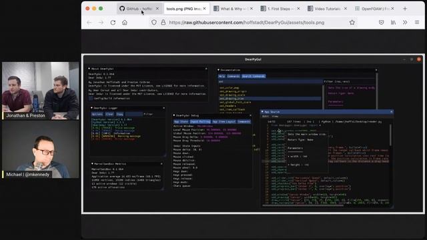Image resolution: width=427 pixels, height=240 pixels.
Task: Switch to the Video Tutorials tab
Action: [x=327, y=9]
